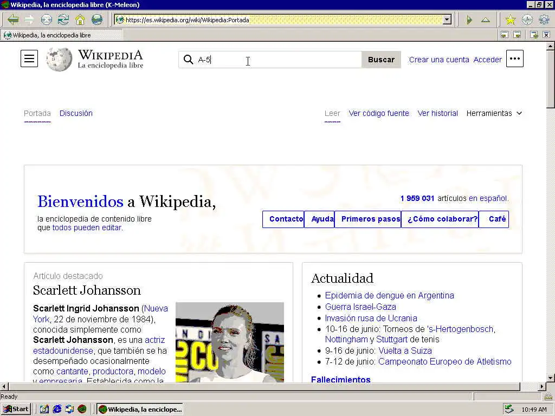This screenshot has height=416, width=555.
Task: Launch Internet Explorer from quick launch
Action: click(x=57, y=409)
